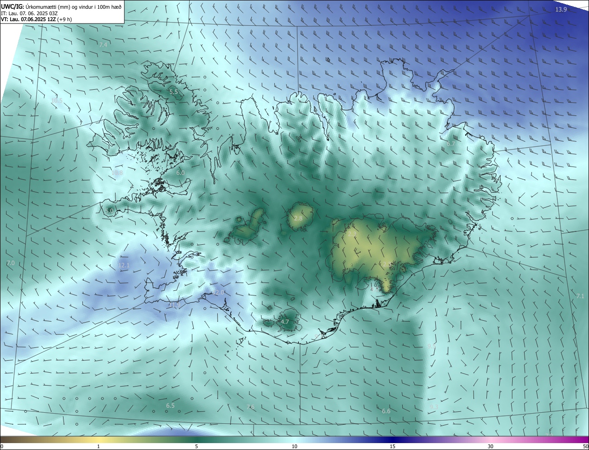The width and height of the screenshot is (589, 450).
Task: Select the 6.7 value label
Action: [451, 144]
